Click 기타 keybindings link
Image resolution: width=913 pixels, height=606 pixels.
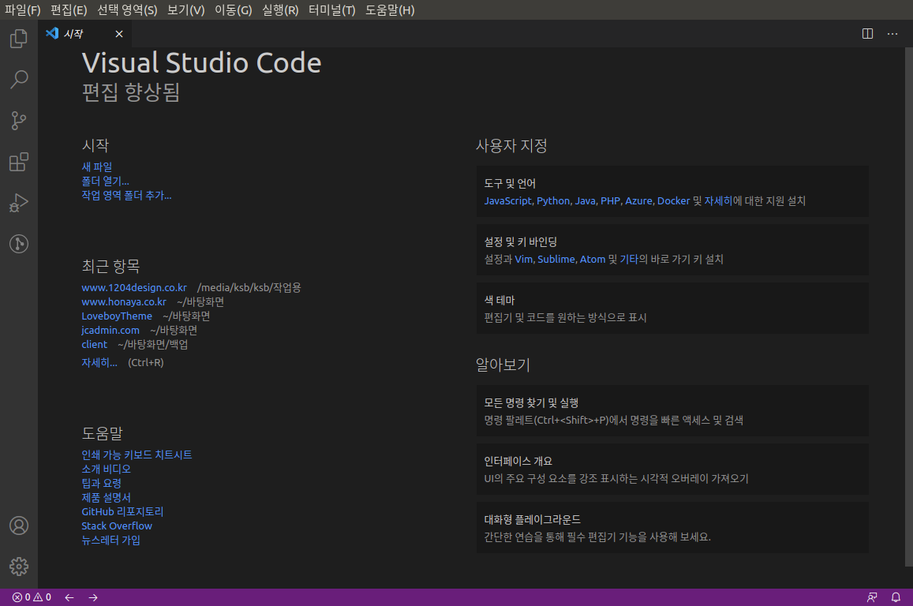(629, 259)
